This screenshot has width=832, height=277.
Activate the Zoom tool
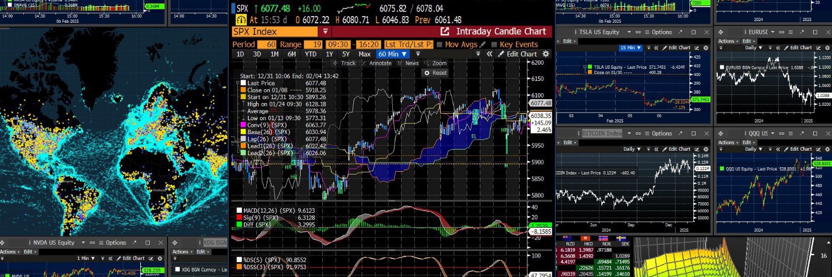[434, 63]
